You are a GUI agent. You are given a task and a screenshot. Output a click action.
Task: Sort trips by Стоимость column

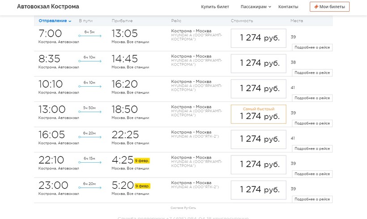tap(242, 21)
